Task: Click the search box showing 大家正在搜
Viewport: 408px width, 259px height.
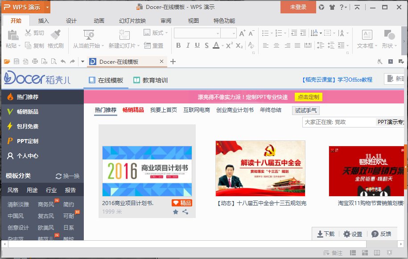Action: click(339, 122)
